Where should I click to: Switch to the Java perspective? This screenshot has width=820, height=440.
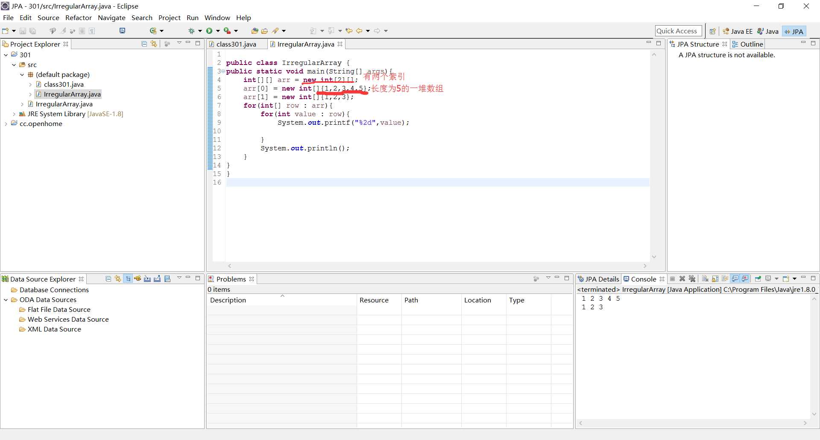click(x=768, y=31)
